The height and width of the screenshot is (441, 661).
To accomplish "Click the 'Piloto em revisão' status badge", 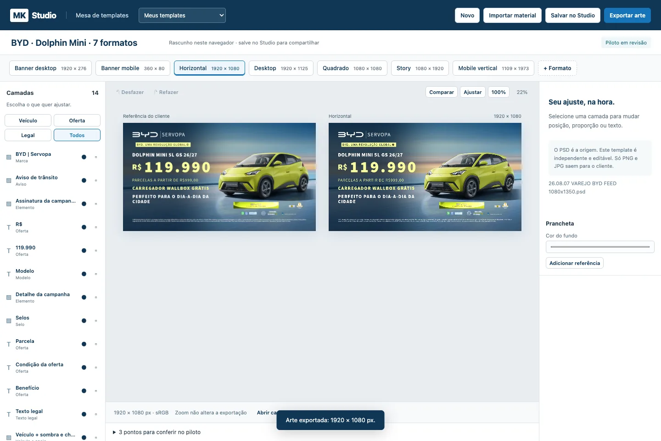I will [626, 43].
